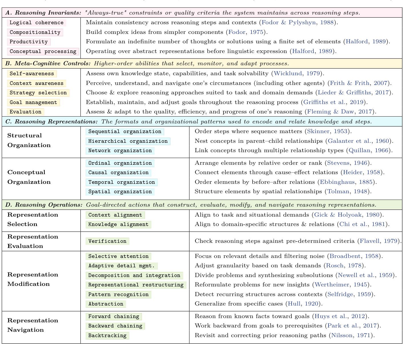Select the Logical coherence label

(x=36, y=23)
